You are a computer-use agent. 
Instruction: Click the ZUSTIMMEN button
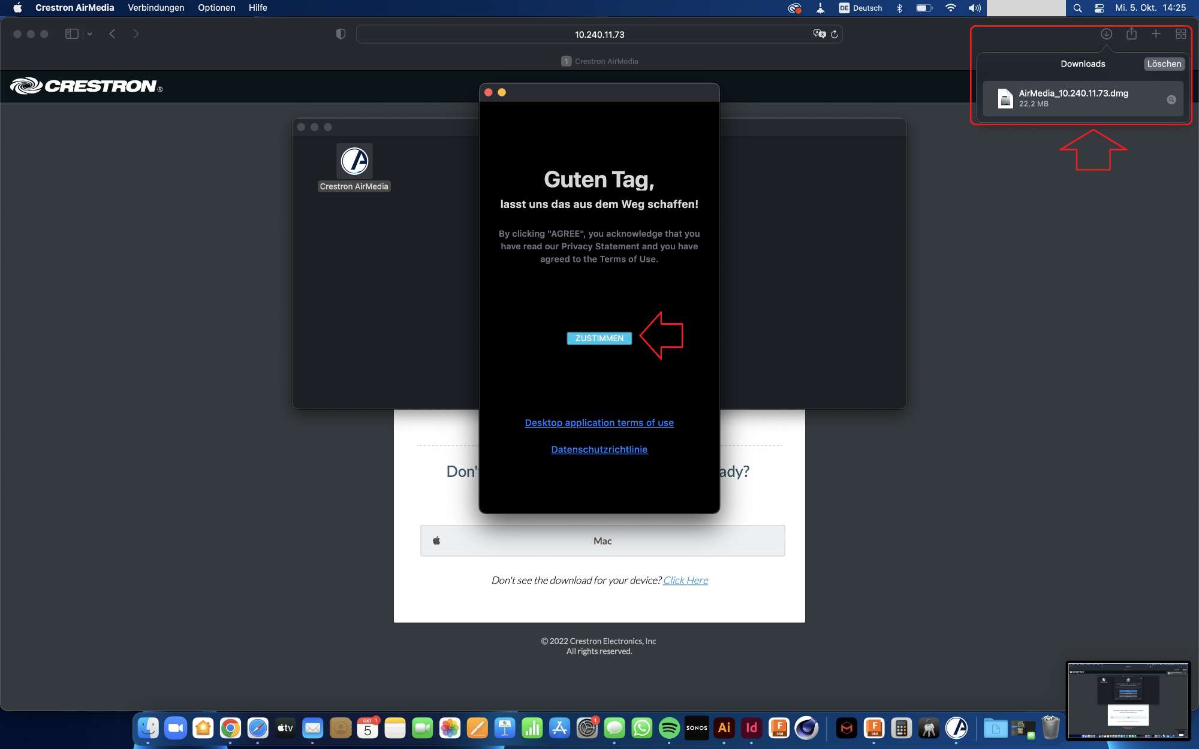click(599, 339)
